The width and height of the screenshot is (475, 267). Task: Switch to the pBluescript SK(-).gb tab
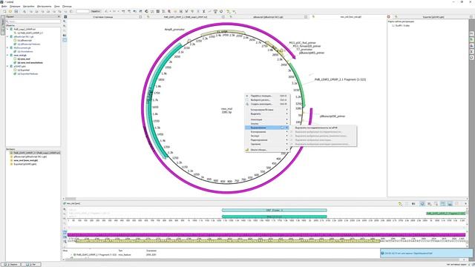(x=268, y=17)
